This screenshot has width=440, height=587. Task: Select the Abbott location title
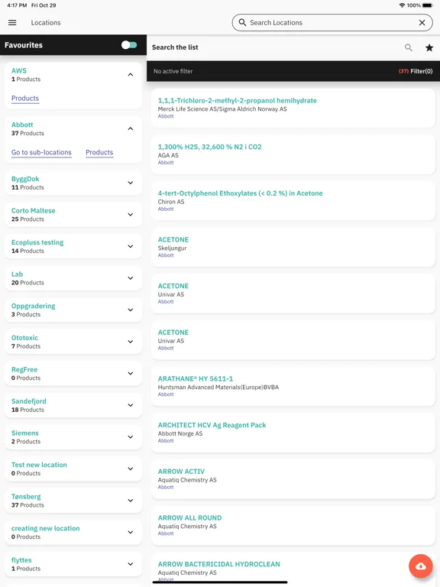pos(22,125)
